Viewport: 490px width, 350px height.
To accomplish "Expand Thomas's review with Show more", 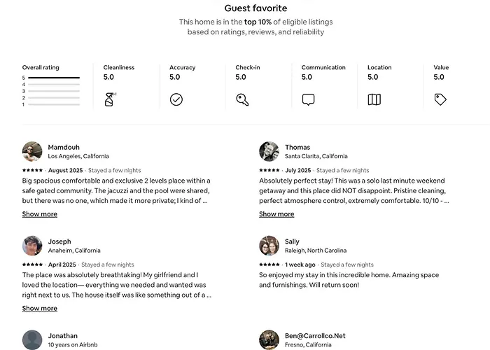I will coord(276,214).
